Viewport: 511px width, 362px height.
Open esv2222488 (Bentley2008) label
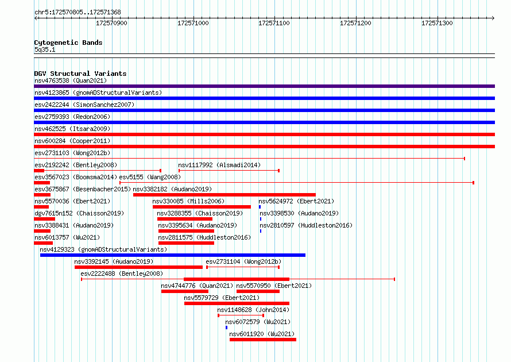pyautogui.click(x=122, y=274)
